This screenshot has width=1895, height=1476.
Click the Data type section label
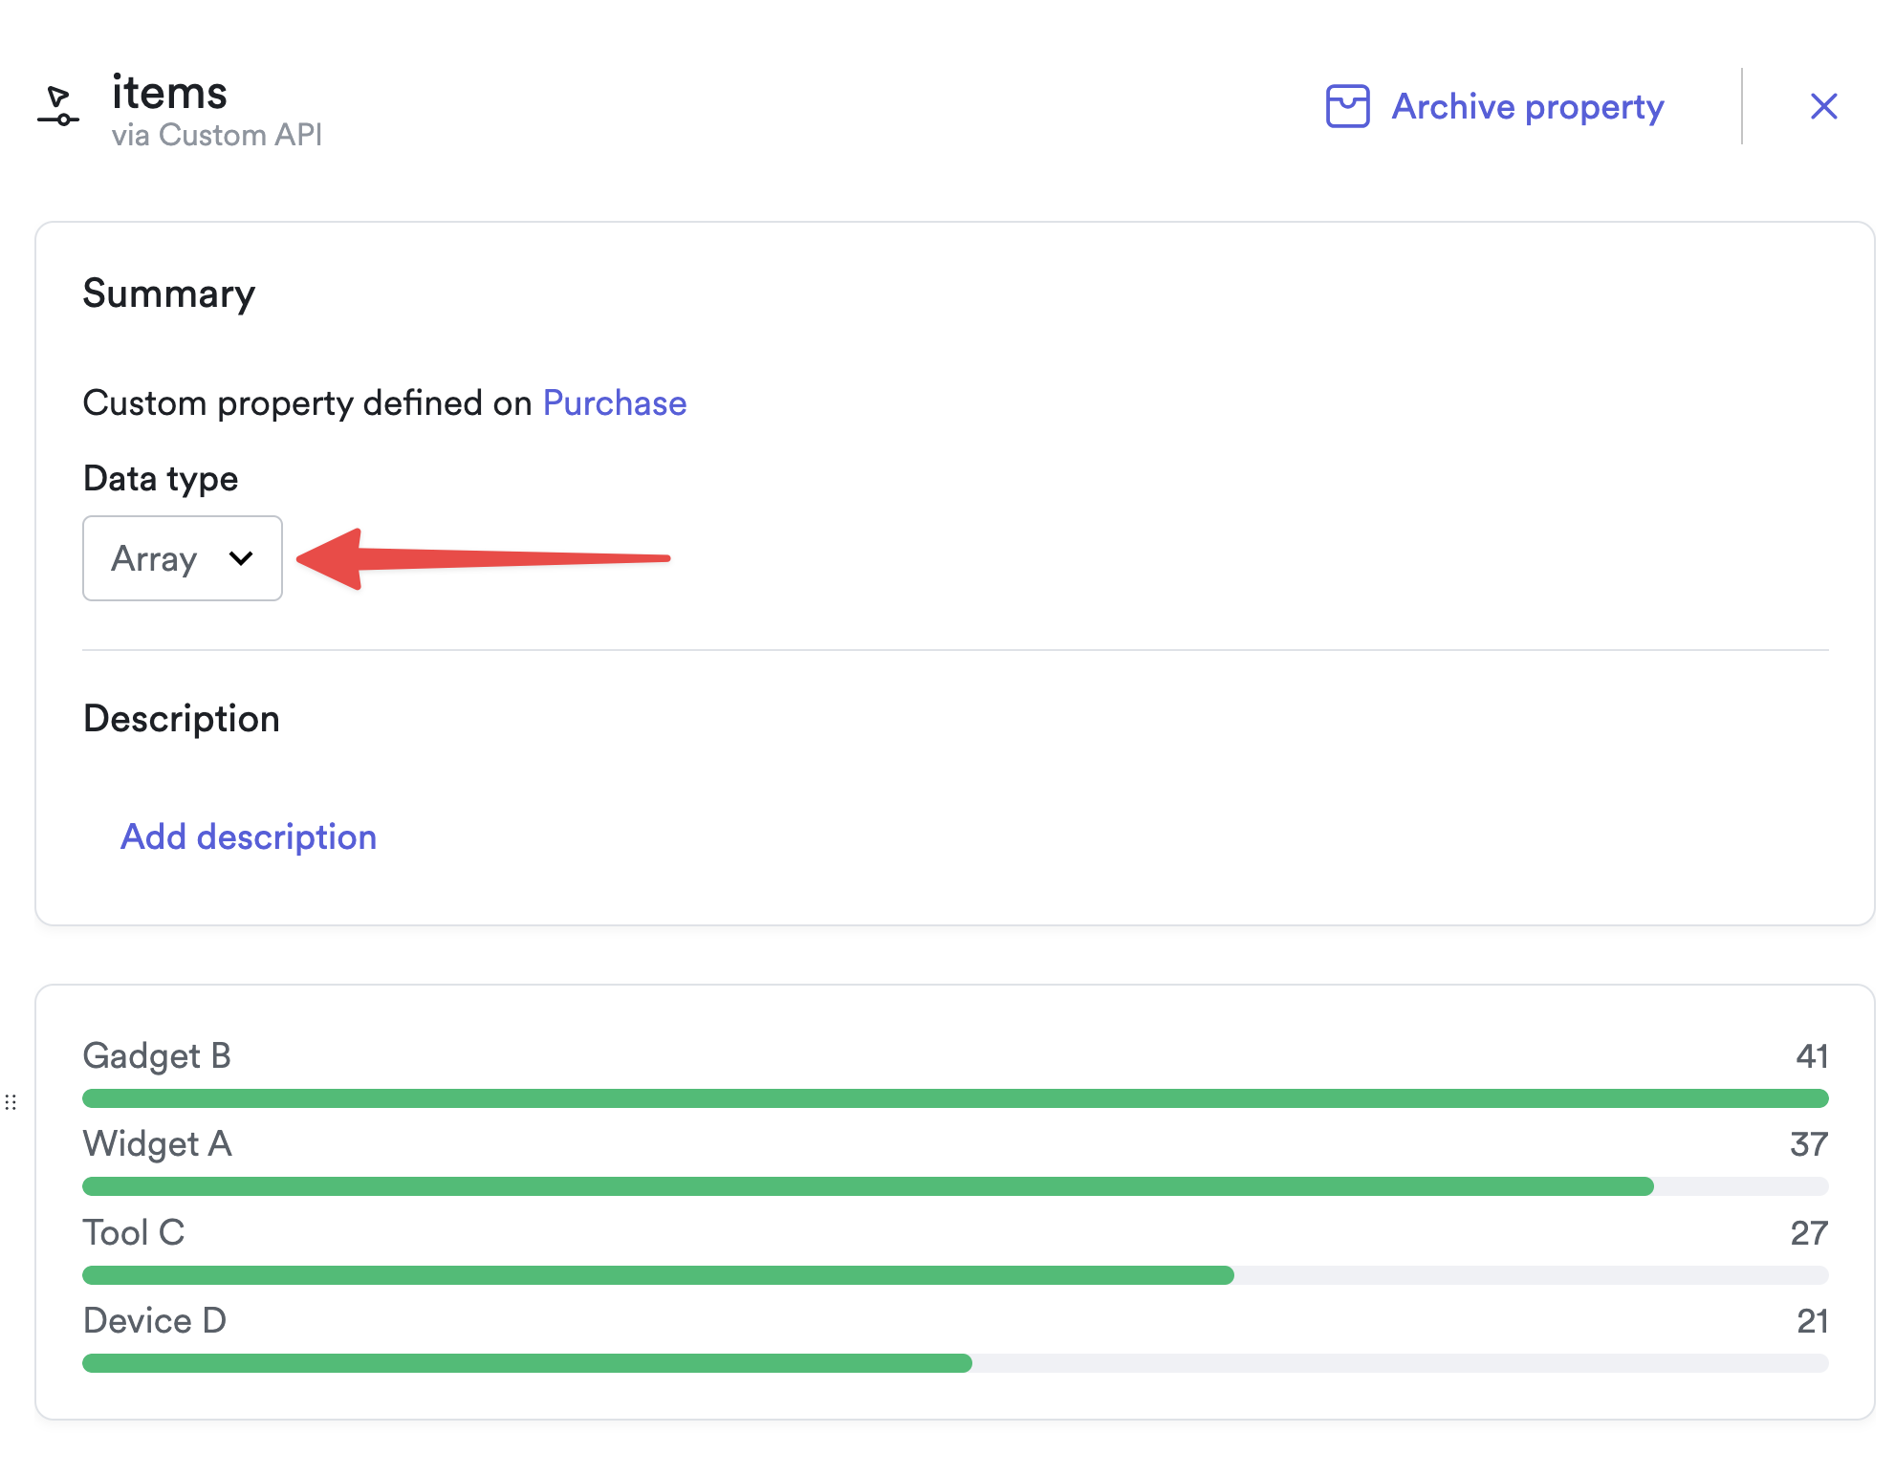pyautogui.click(x=160, y=478)
